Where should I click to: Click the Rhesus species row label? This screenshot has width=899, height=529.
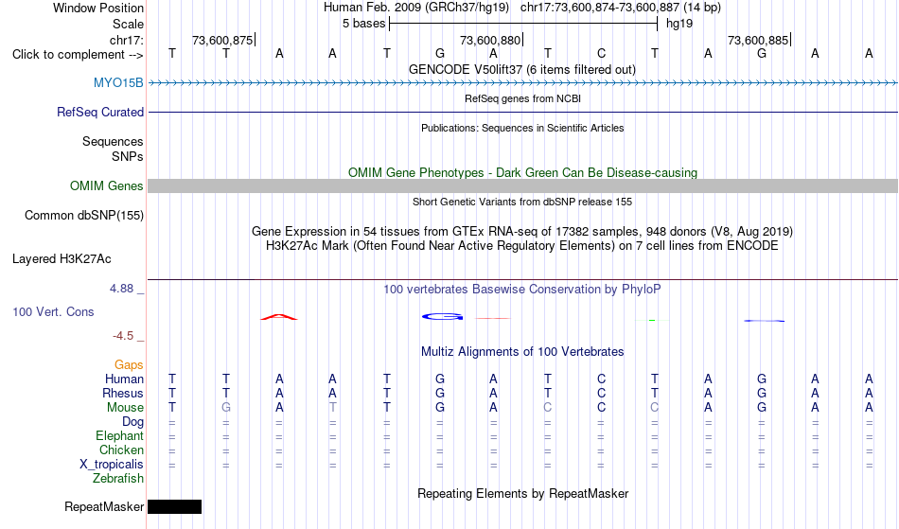123,394
